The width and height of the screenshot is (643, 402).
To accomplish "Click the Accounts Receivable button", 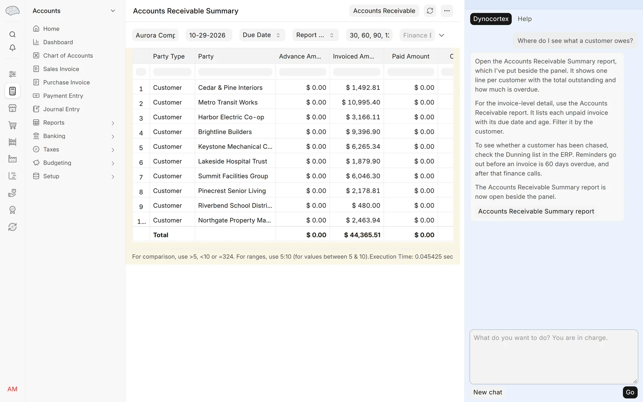I will pos(384,11).
